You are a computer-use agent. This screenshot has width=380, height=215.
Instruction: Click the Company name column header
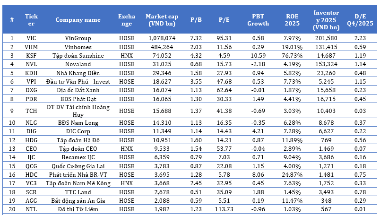click(78, 20)
